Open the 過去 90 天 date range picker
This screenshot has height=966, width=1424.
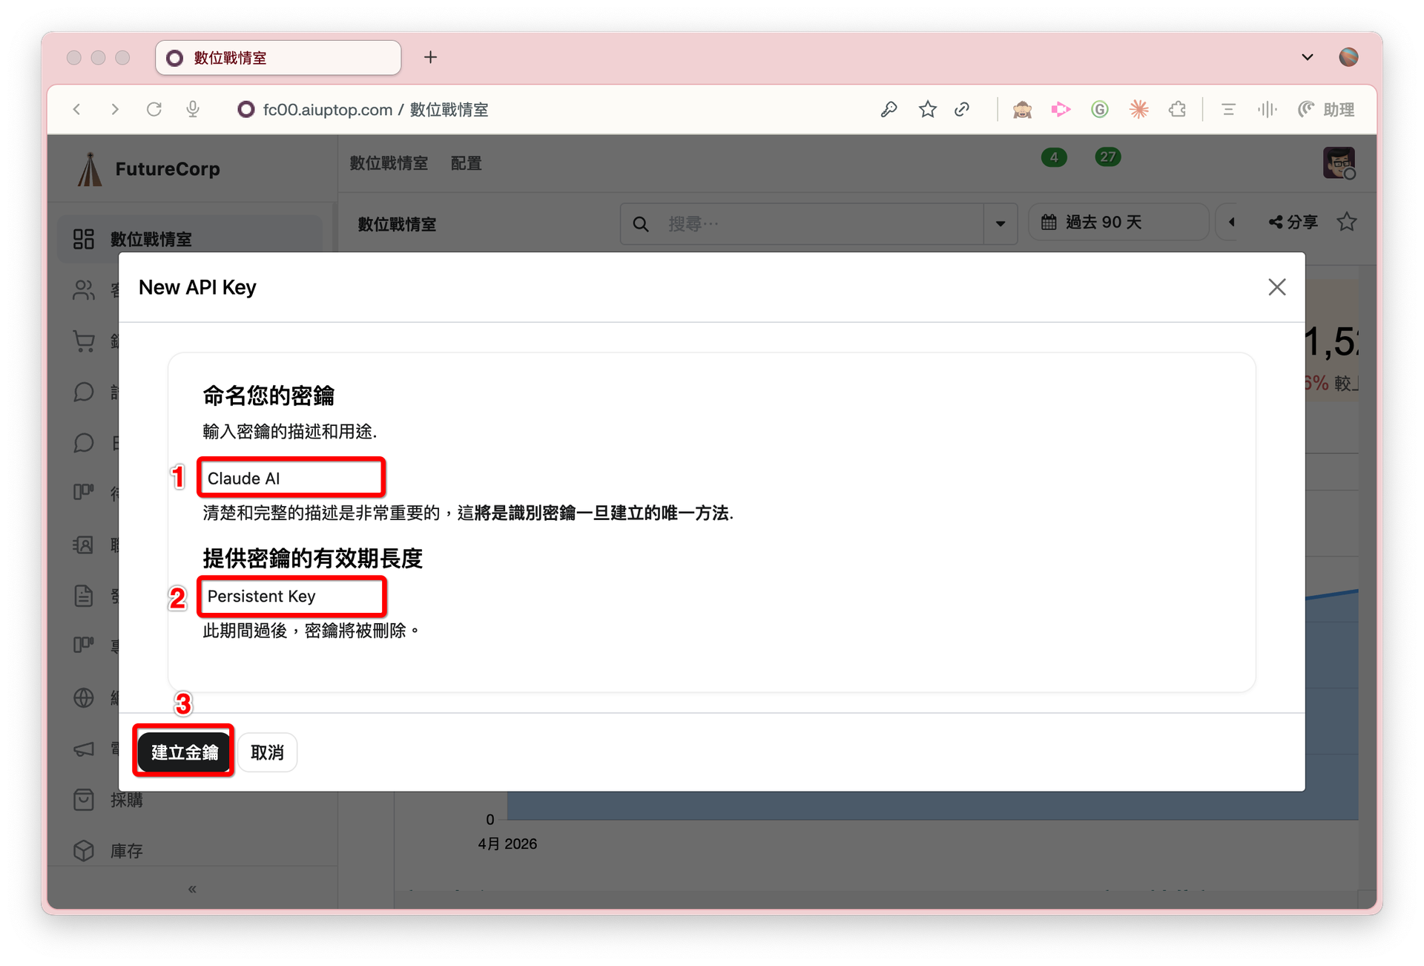click(x=1118, y=223)
